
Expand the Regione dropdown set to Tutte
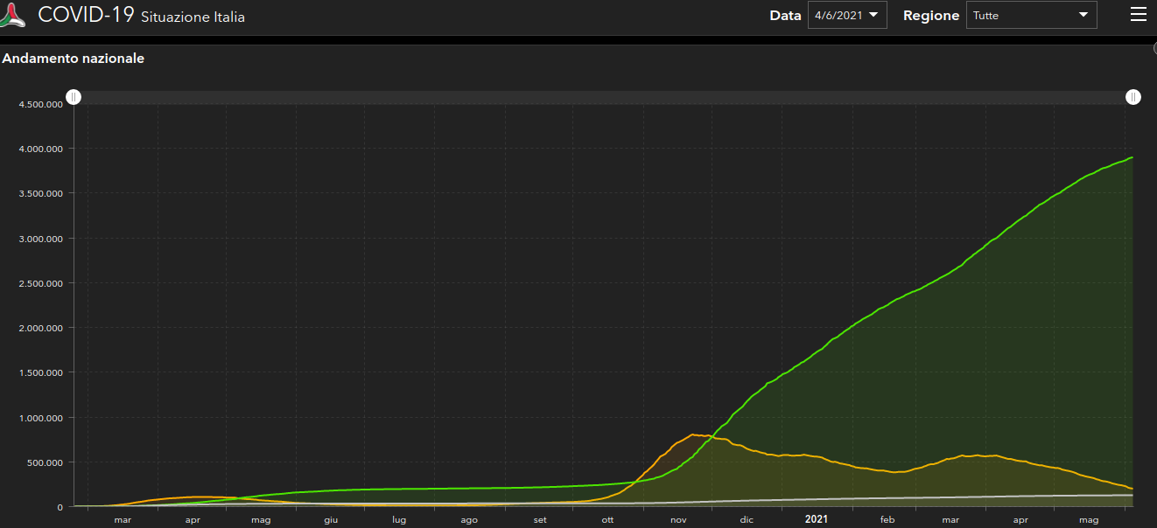[1031, 15]
